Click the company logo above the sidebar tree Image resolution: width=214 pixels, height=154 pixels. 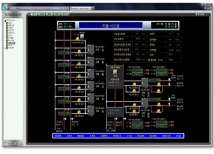(13, 15)
